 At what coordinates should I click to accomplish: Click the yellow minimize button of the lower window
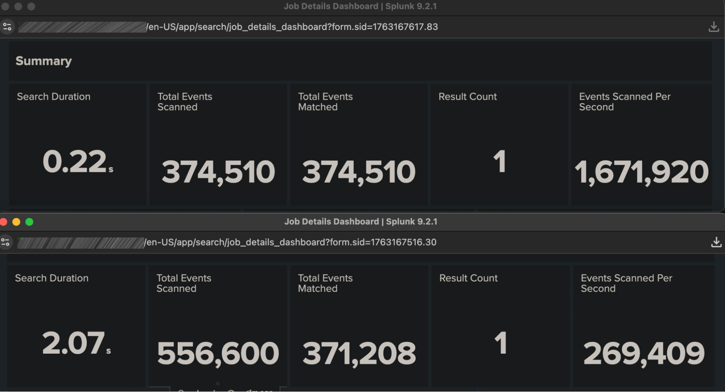pyautogui.click(x=16, y=222)
